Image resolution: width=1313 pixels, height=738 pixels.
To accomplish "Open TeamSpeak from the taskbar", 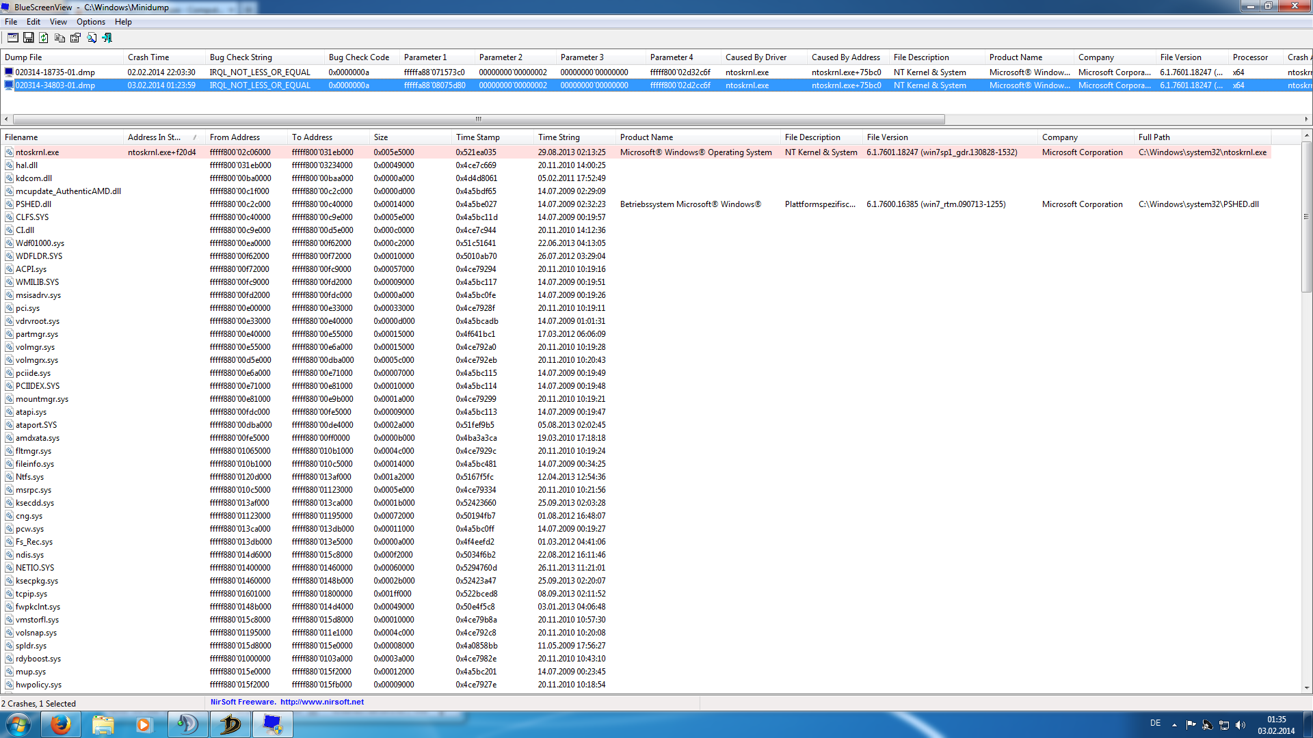I will [x=187, y=724].
